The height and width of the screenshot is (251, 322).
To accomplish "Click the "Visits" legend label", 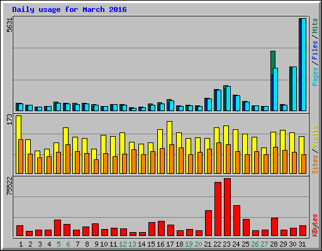I will [x=315, y=136].
